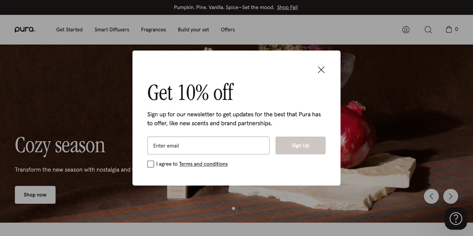
Task: Open the Offers menu
Action: (227, 30)
